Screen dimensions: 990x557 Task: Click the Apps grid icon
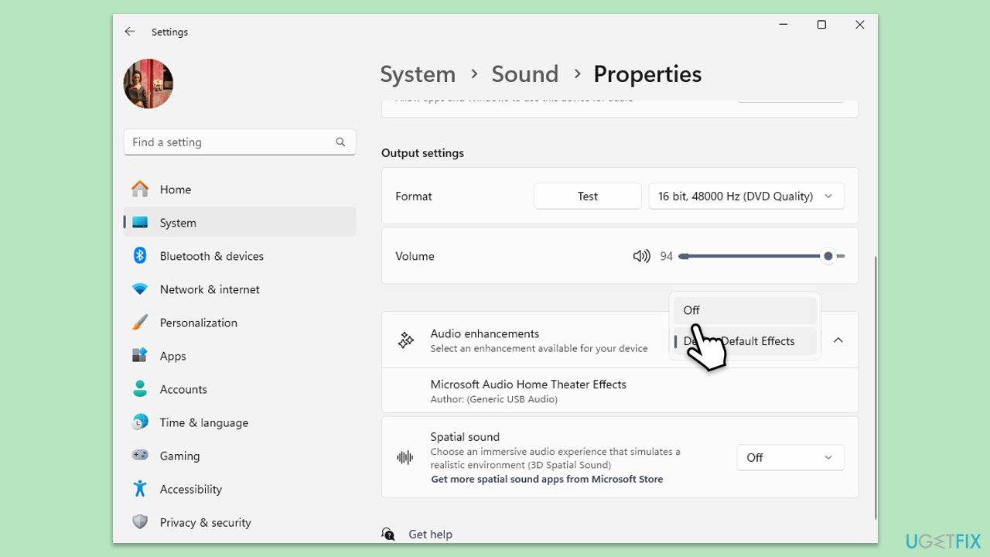pyautogui.click(x=140, y=356)
